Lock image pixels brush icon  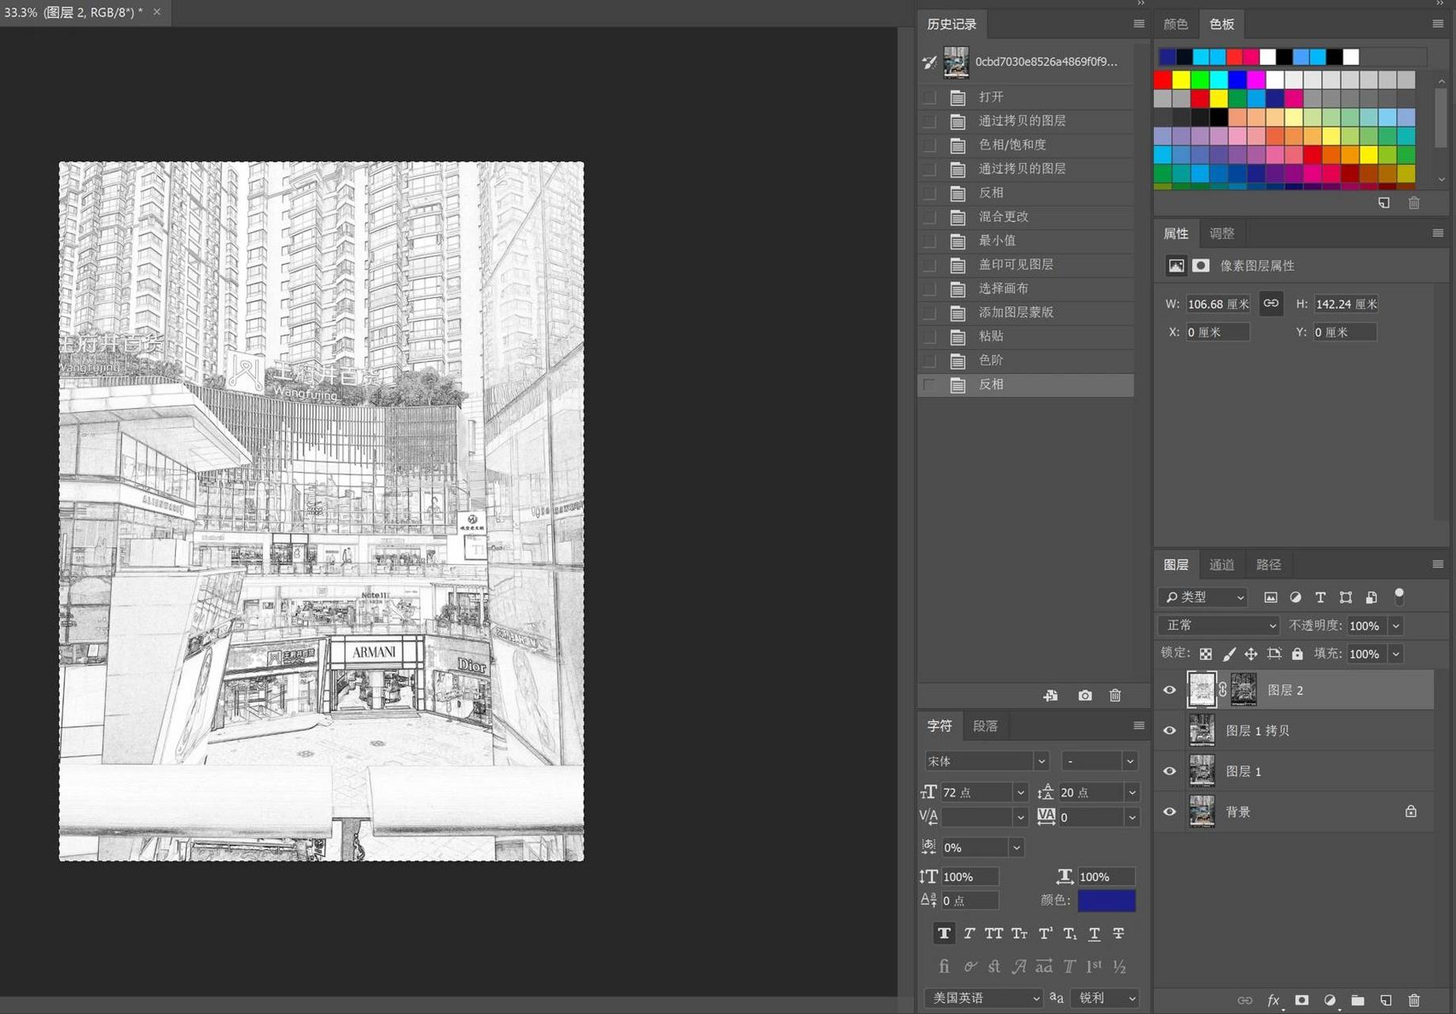coord(1229,654)
